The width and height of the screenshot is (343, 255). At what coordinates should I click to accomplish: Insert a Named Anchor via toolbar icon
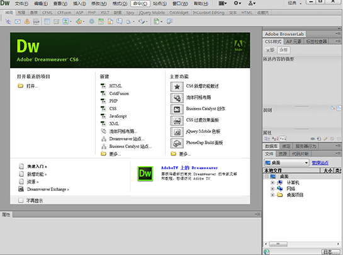coord(27,21)
